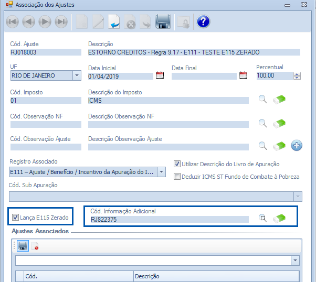The height and width of the screenshot is (282, 316).
Task: Search Cód. Informação Adicional with magnifier
Action: [262, 218]
